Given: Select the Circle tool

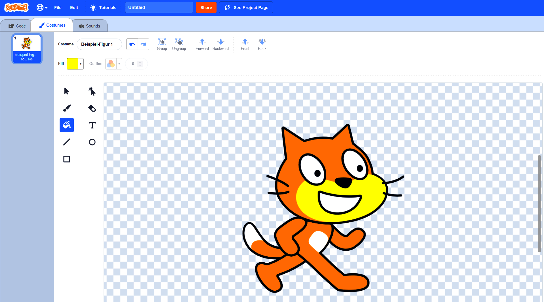Looking at the screenshot, I should 92,142.
